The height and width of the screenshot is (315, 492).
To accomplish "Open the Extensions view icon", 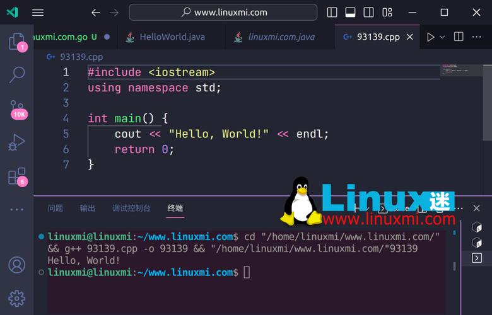I will click(16, 176).
